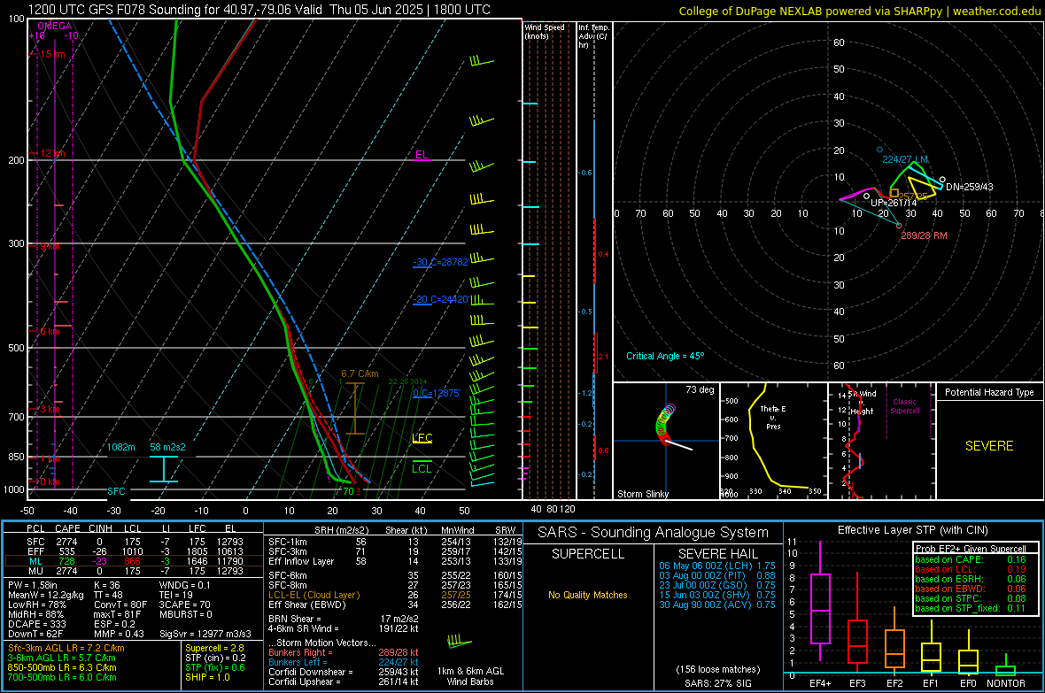Click the 0 C=12875' freezing level label
Screen dimensions: 1045x693
coord(437,393)
